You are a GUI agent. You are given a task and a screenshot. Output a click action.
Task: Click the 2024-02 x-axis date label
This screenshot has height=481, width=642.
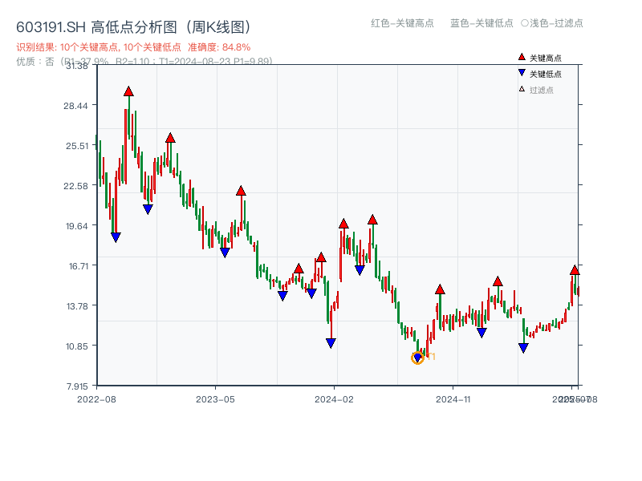click(x=335, y=398)
